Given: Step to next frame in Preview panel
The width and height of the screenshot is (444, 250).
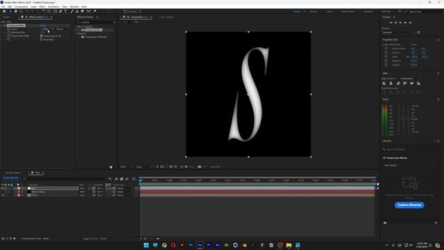Looking at the screenshot, I should point(405,23).
